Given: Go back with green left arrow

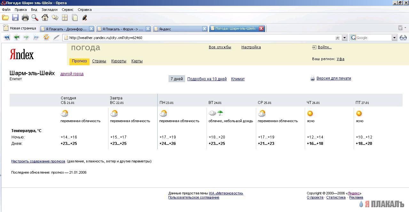Looking at the screenshot, I should 17,37.
